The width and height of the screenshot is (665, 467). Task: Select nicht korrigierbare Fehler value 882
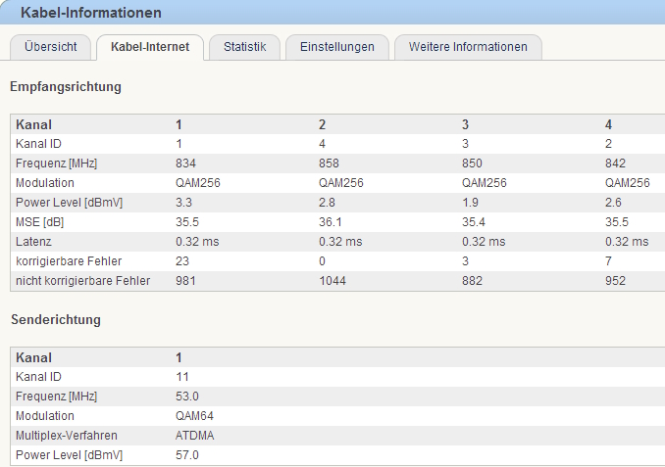(472, 281)
